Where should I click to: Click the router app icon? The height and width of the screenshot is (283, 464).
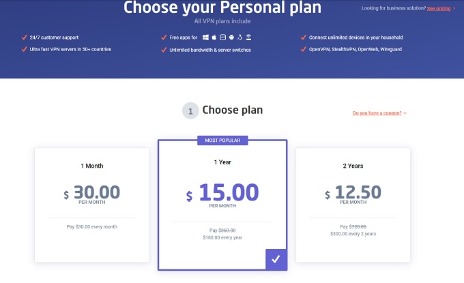click(248, 37)
